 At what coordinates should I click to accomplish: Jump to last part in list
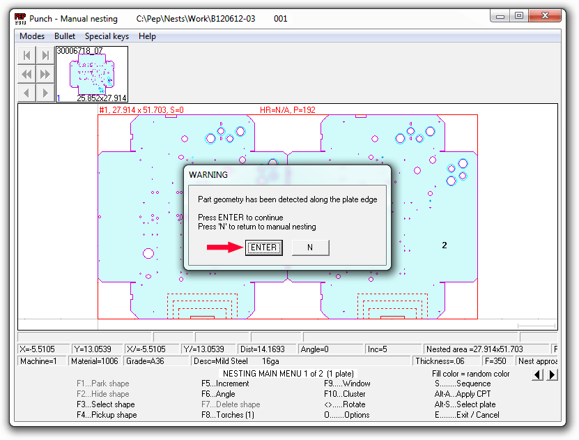tap(45, 56)
